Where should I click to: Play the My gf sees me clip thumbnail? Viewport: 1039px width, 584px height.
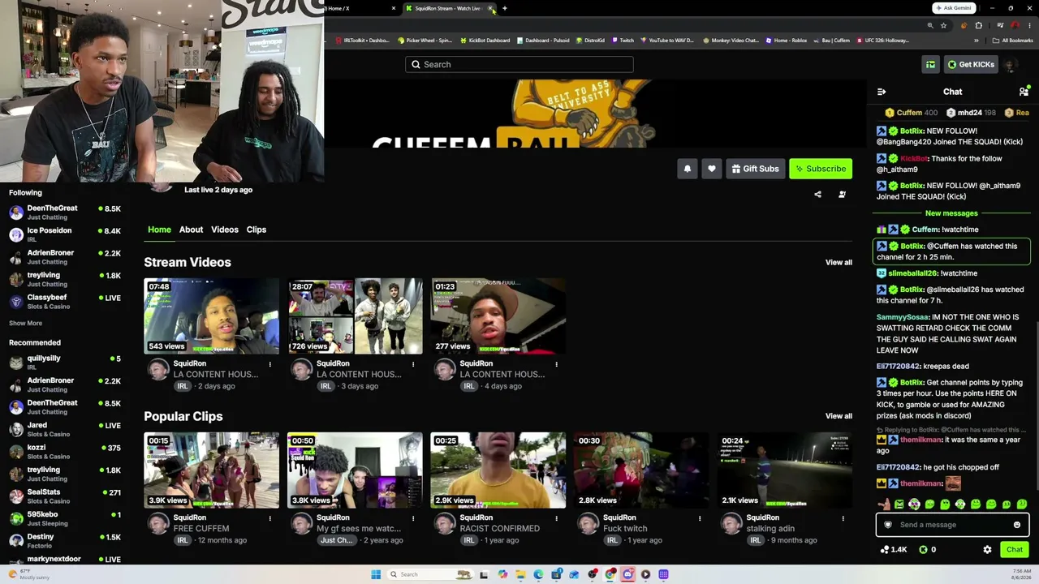point(355,470)
